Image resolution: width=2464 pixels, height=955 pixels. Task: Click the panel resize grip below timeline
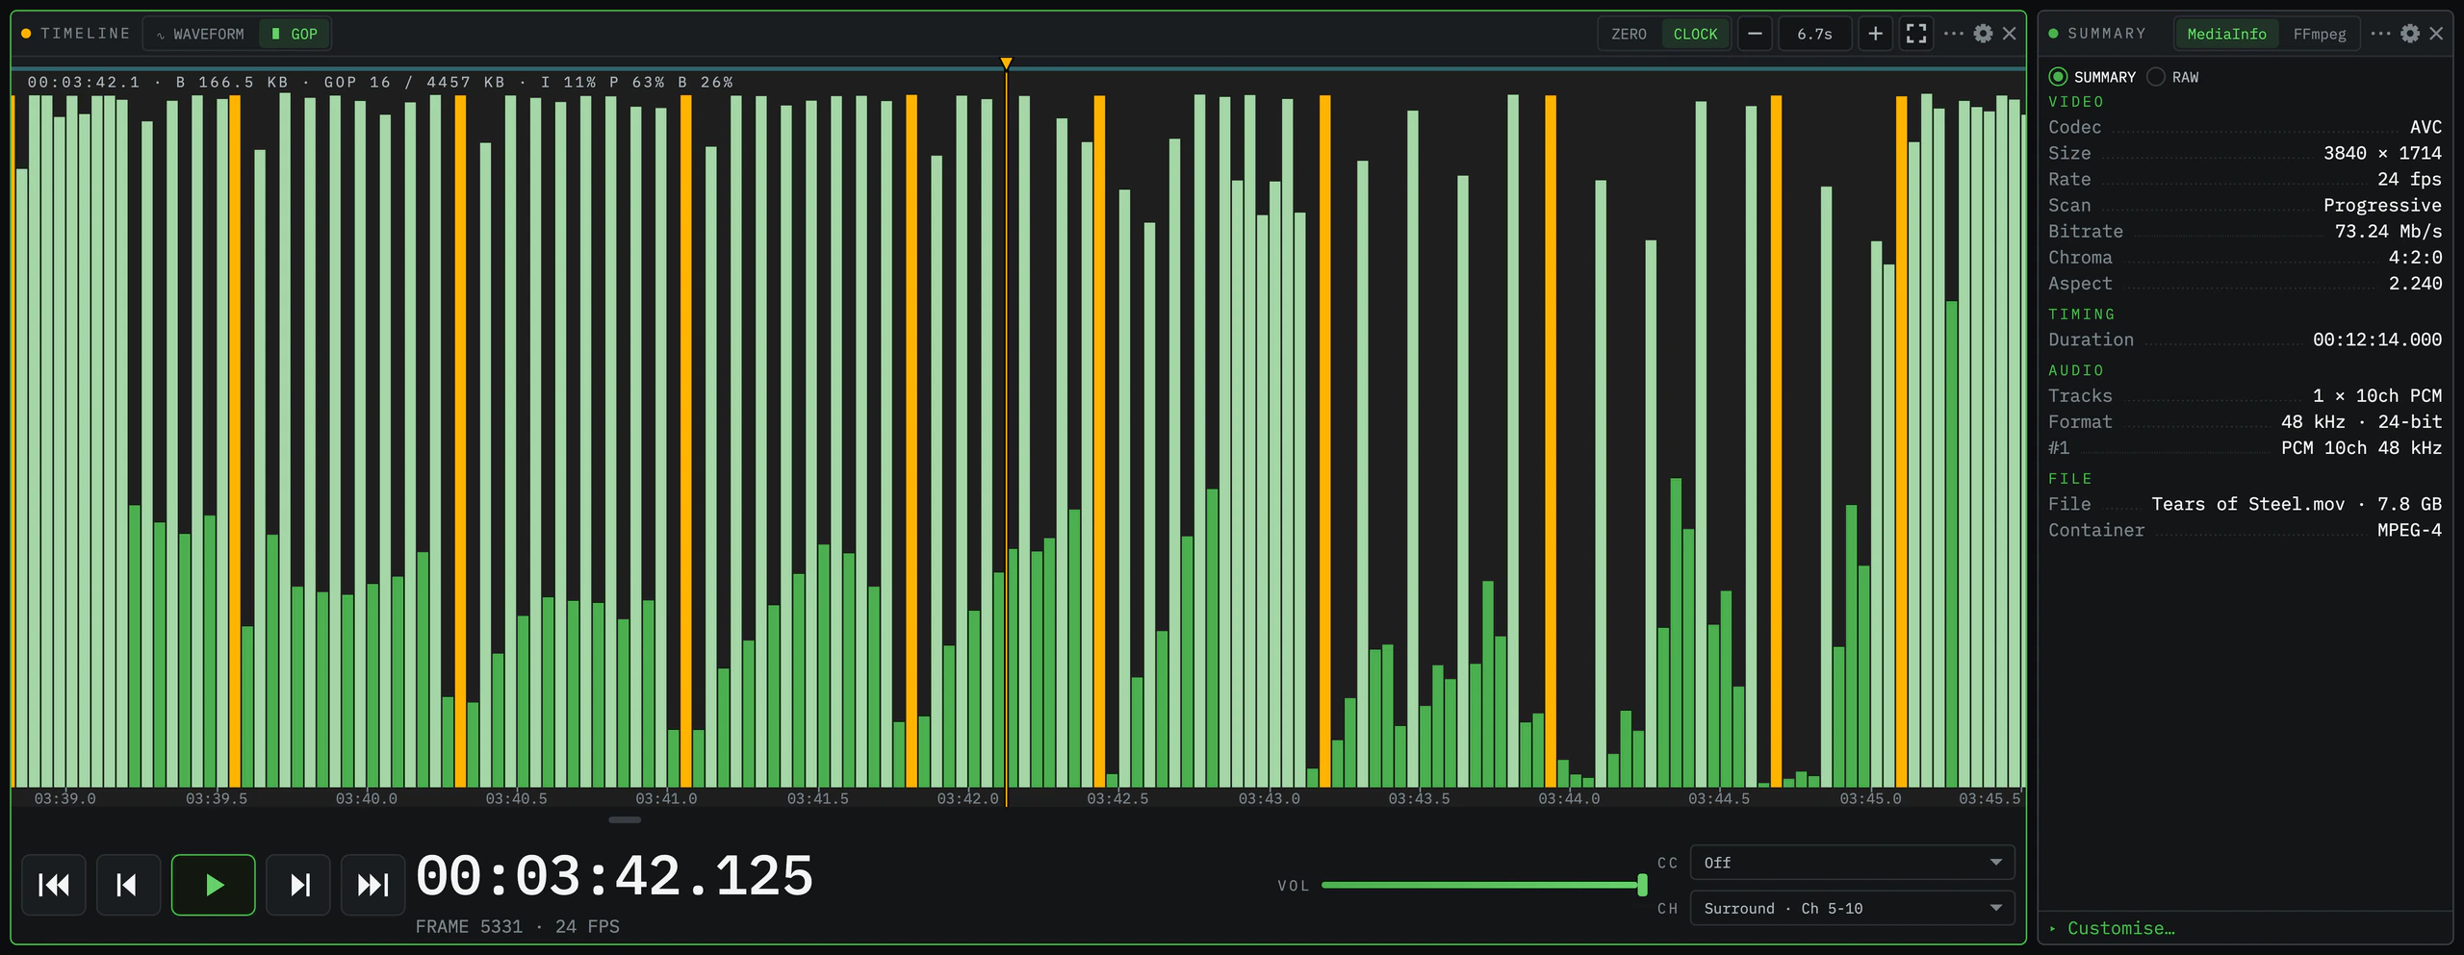(625, 819)
